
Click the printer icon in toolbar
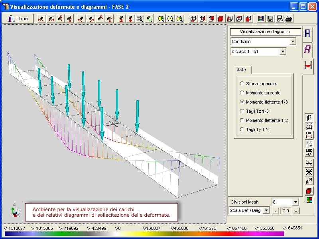(289, 19)
